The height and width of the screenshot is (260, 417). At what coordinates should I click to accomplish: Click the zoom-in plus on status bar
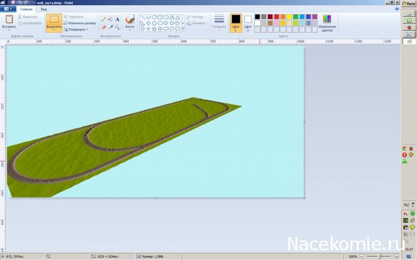(397, 257)
